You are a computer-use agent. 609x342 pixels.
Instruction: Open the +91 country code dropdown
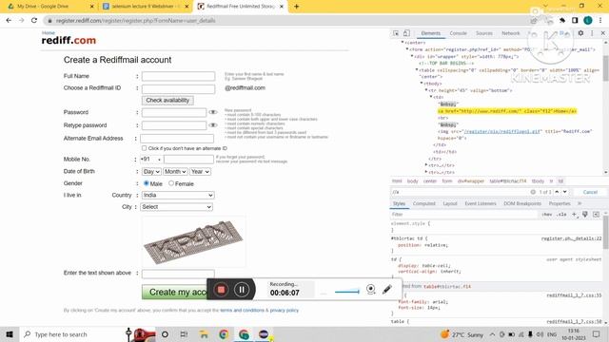(151, 160)
